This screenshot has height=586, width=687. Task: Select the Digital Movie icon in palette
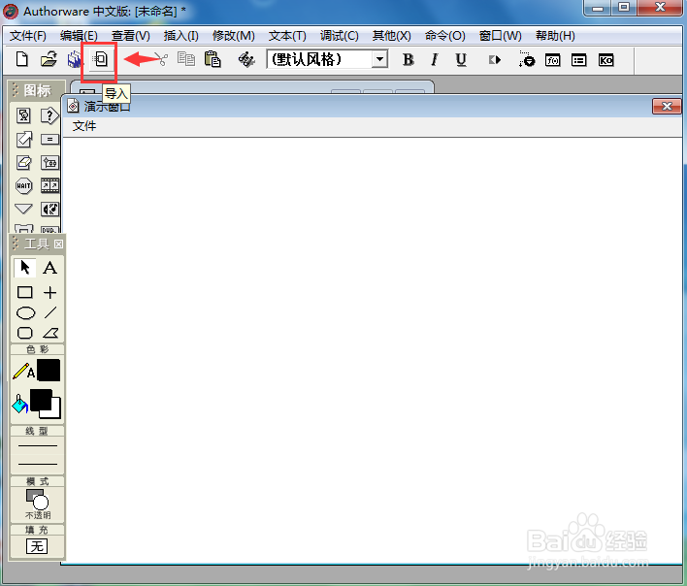click(49, 185)
